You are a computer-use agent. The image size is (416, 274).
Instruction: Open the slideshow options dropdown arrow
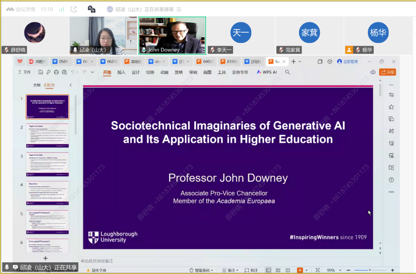307,270
